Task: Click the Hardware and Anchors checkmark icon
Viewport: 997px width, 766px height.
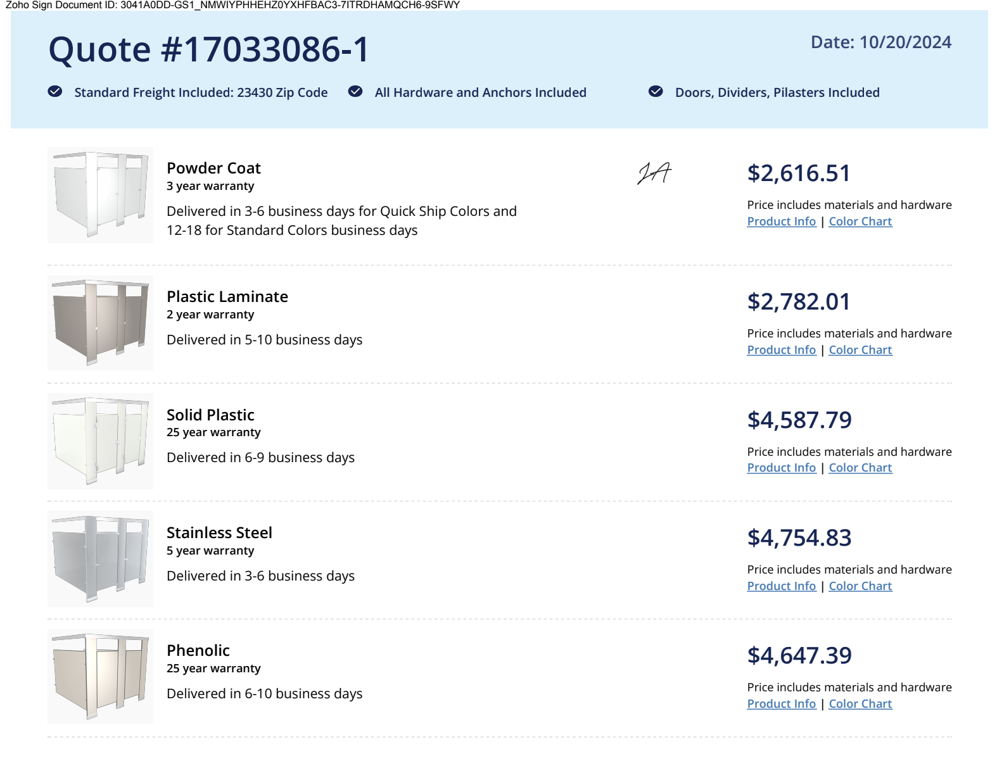Action: pyautogui.click(x=355, y=92)
